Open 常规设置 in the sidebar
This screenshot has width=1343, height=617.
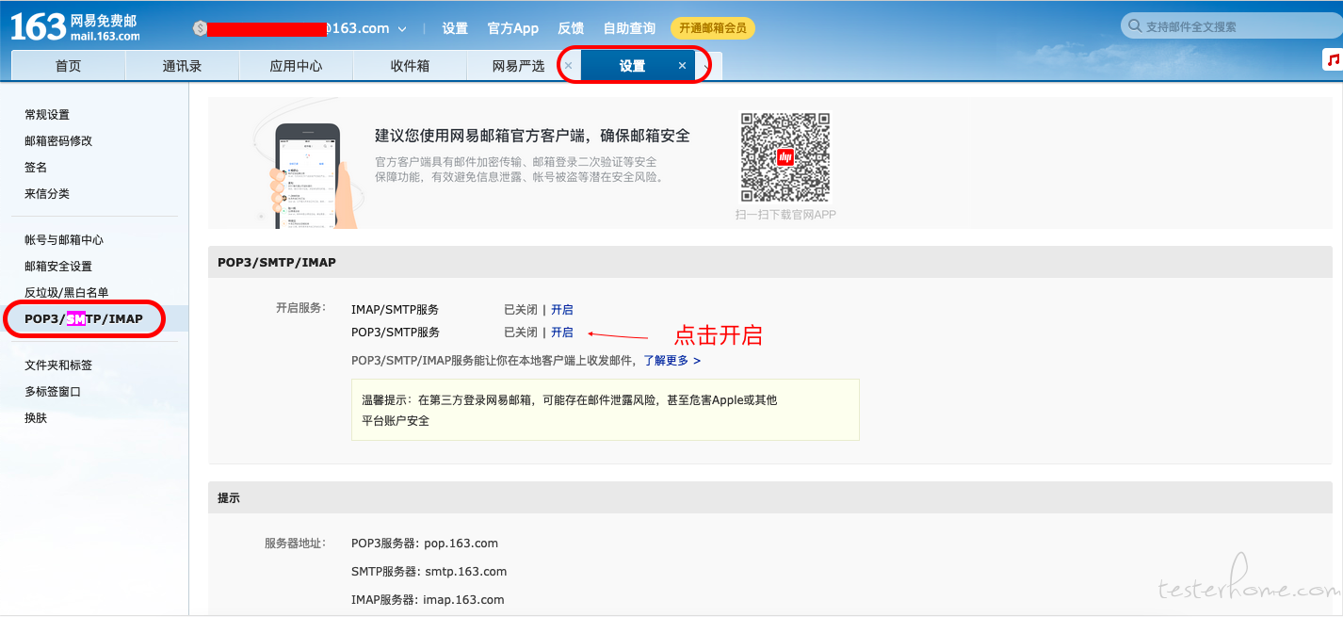point(47,115)
